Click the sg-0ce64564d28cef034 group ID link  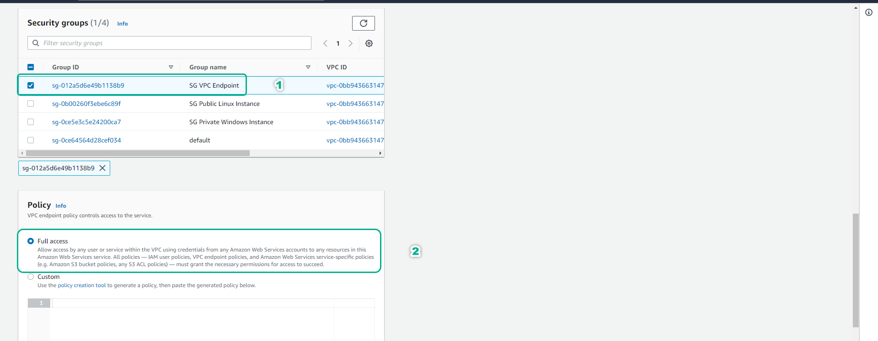click(86, 140)
